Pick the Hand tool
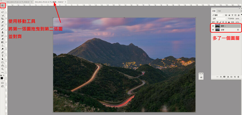The width and height of the screenshot is (242, 115). (x=3, y=66)
